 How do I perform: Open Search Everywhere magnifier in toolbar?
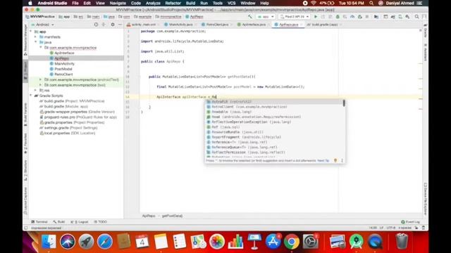pos(416,17)
